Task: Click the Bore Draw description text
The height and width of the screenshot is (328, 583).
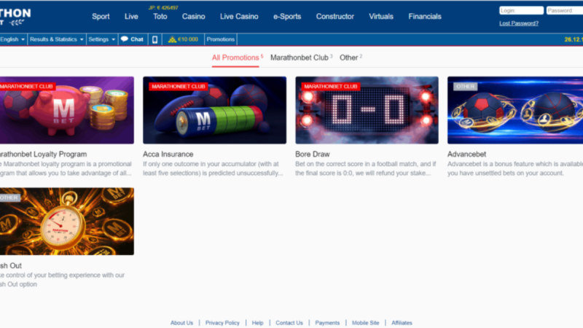Action: pos(366,168)
